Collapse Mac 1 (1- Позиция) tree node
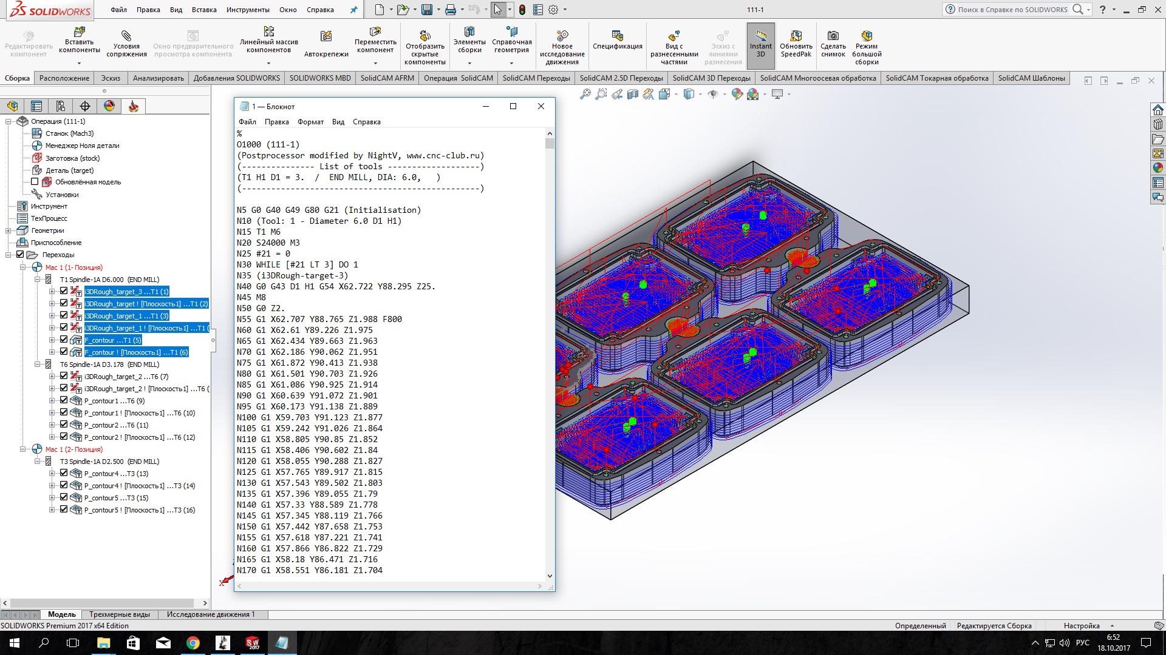Image resolution: width=1166 pixels, height=655 pixels. (x=23, y=267)
